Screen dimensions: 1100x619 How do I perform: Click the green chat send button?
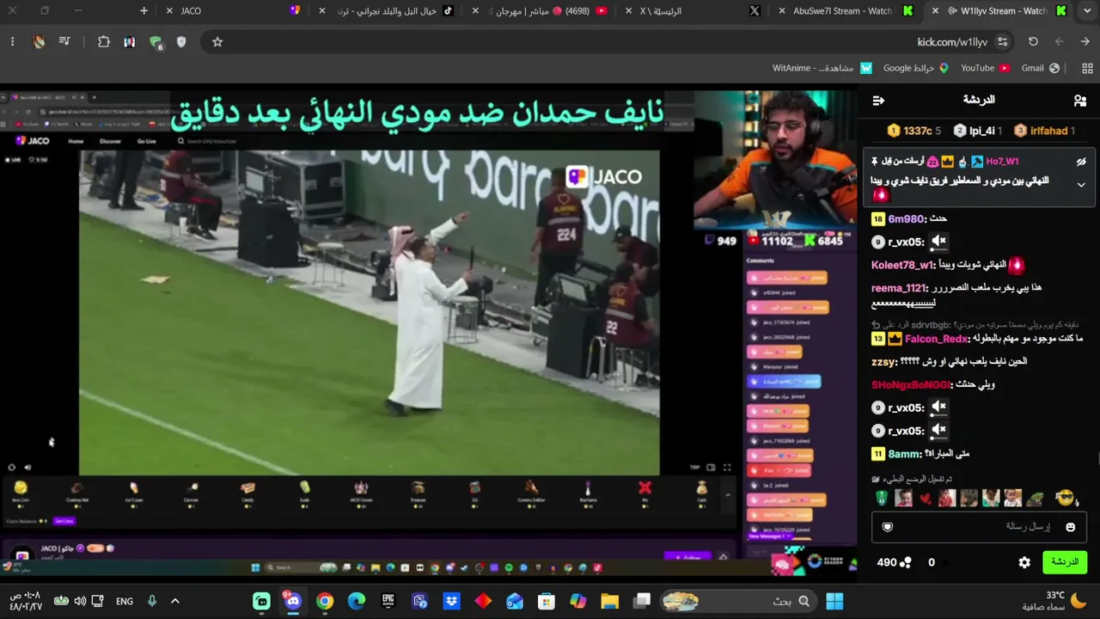(x=1065, y=562)
